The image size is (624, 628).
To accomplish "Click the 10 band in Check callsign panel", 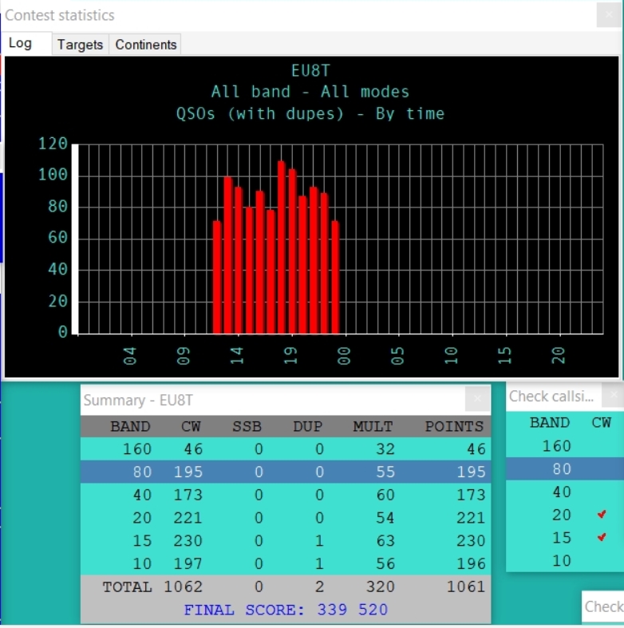I will click(562, 560).
